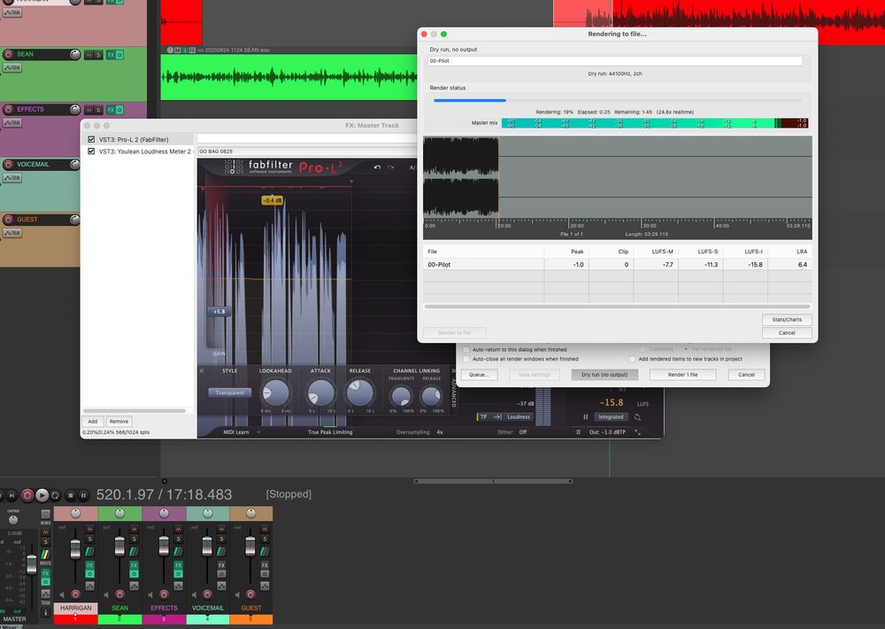This screenshot has height=629, width=885.
Task: Toggle True Peak (TP) on the loudness meter
Action: (483, 415)
